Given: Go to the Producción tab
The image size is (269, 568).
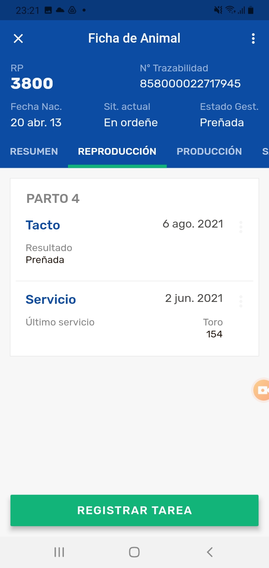Looking at the screenshot, I should (x=209, y=151).
